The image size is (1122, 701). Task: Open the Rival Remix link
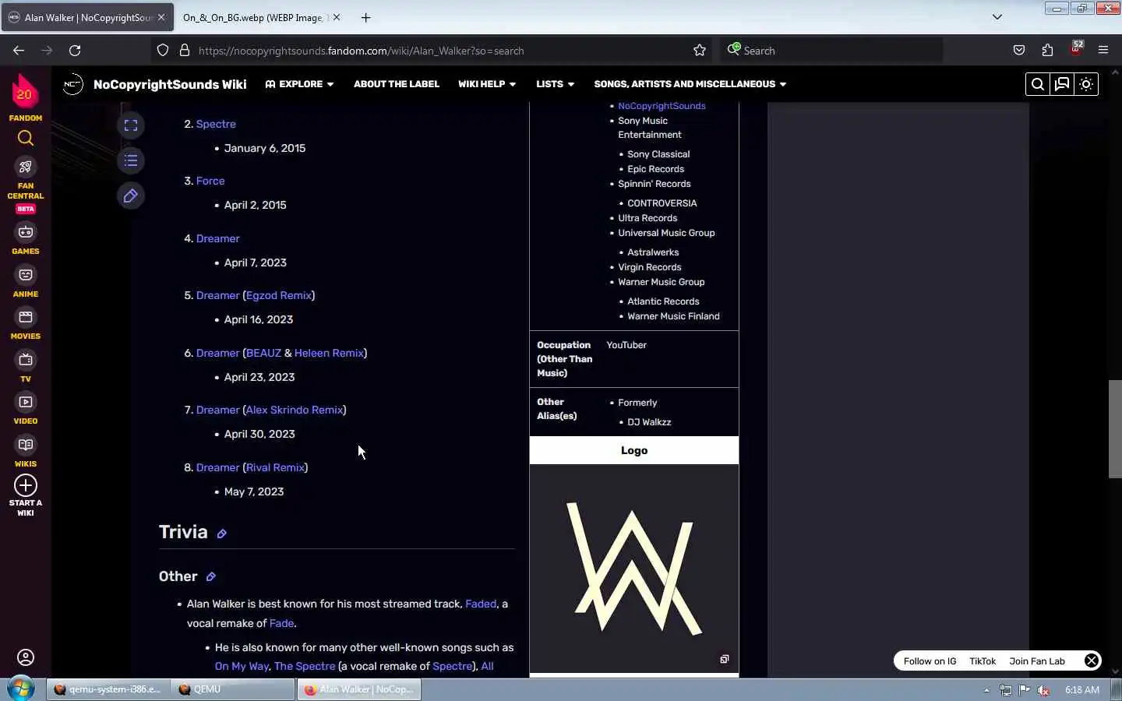(275, 467)
